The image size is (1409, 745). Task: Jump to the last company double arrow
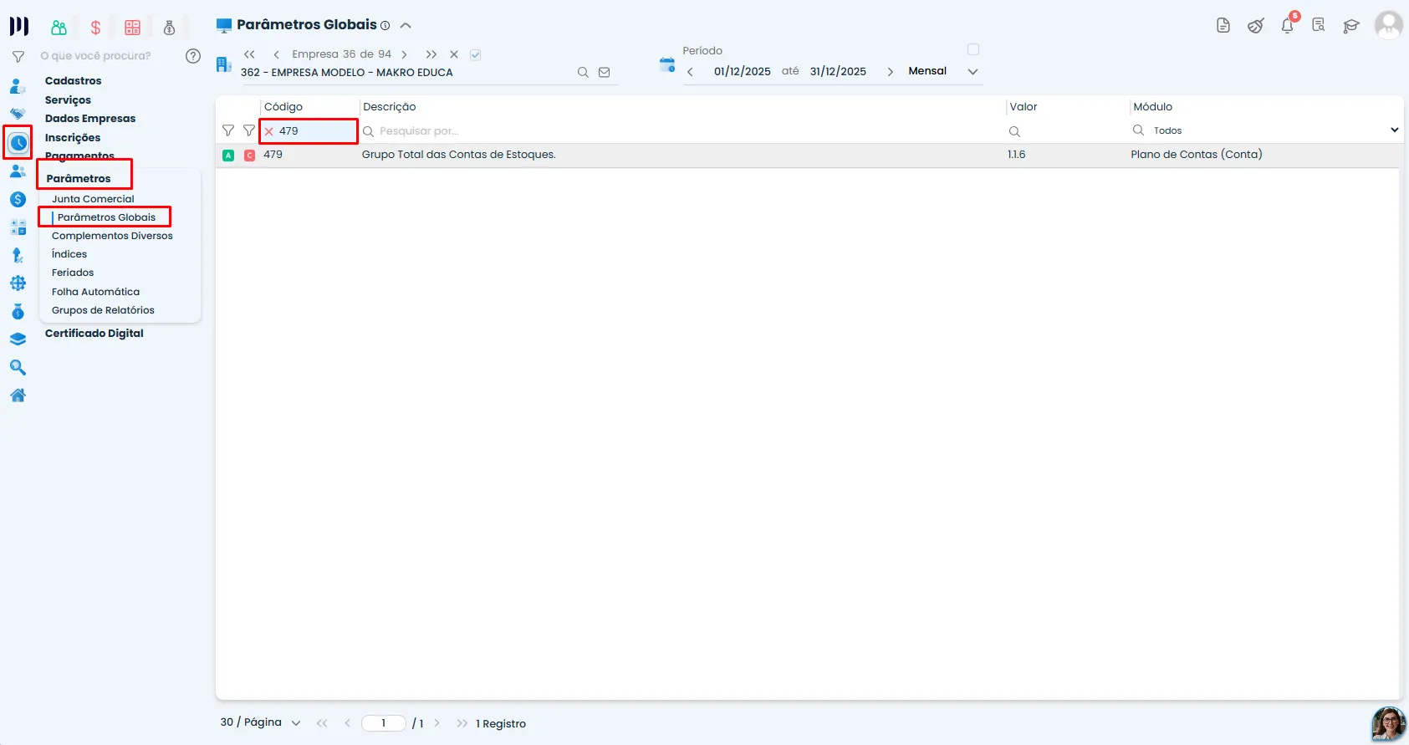[431, 54]
